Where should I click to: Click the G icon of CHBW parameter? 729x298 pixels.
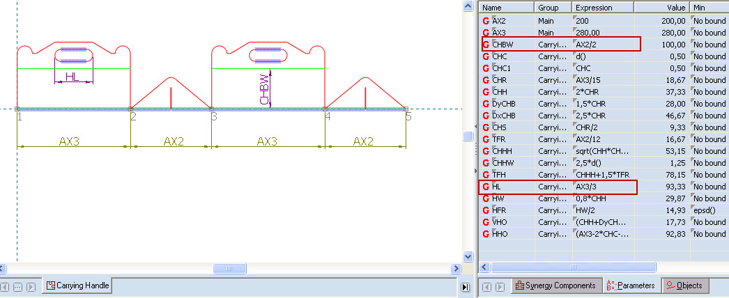(486, 45)
